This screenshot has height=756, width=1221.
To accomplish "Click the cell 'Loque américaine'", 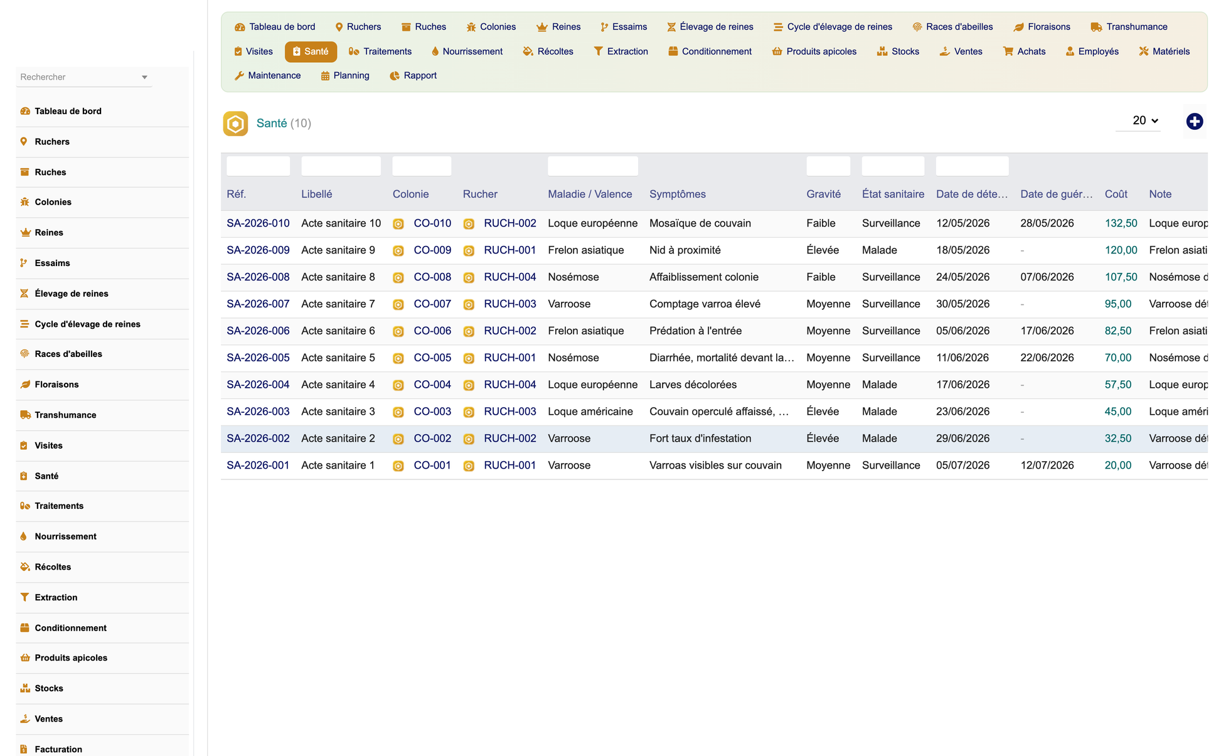I will tap(590, 412).
